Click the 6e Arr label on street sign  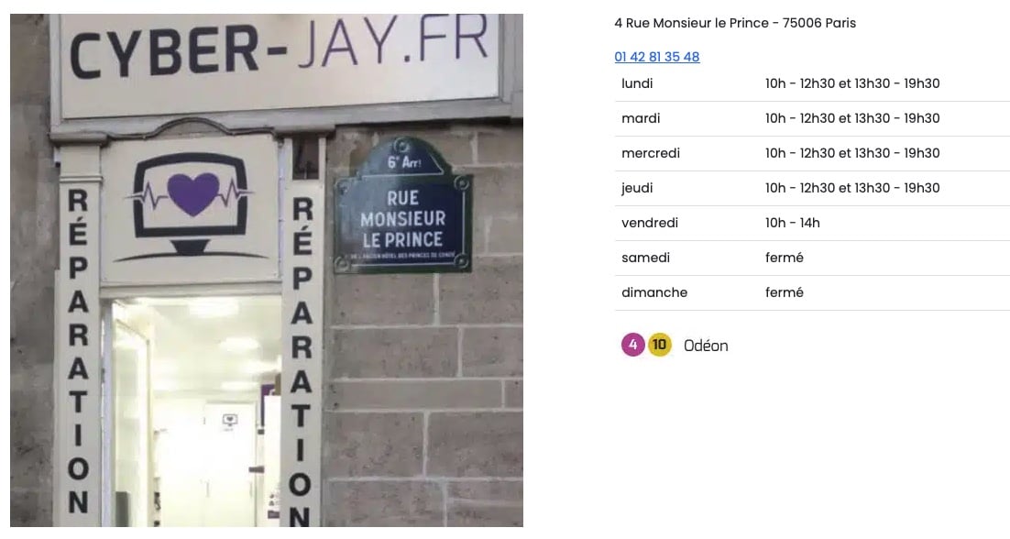pos(404,161)
